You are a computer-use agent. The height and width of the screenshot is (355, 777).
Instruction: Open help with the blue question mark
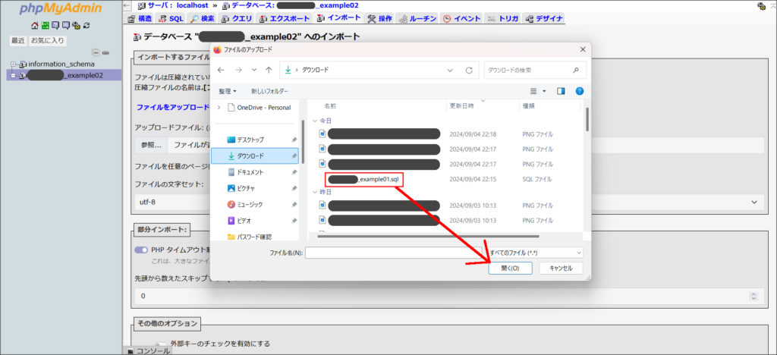coord(579,91)
